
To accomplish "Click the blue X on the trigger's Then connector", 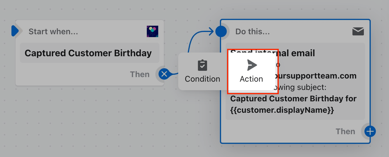I will coord(164,74).
